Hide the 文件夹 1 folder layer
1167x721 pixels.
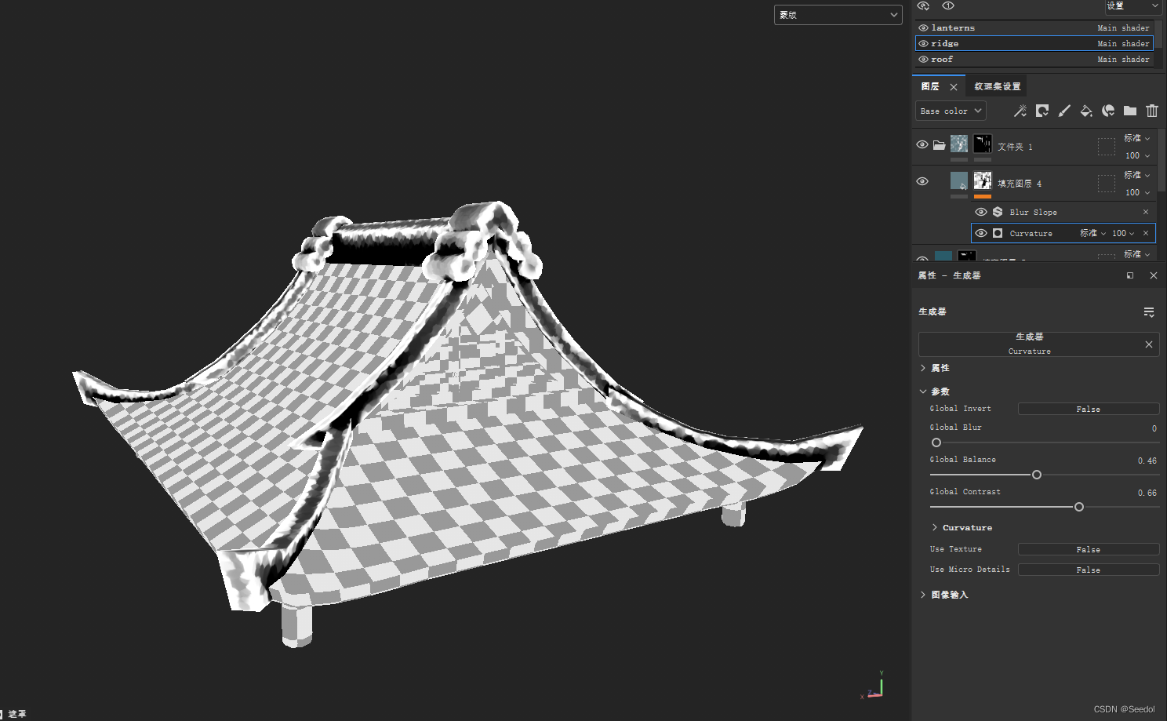(922, 144)
